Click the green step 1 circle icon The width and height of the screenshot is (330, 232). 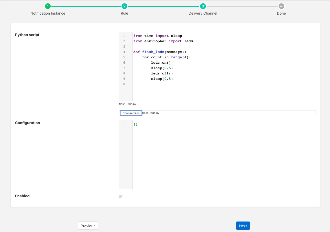click(x=48, y=6)
